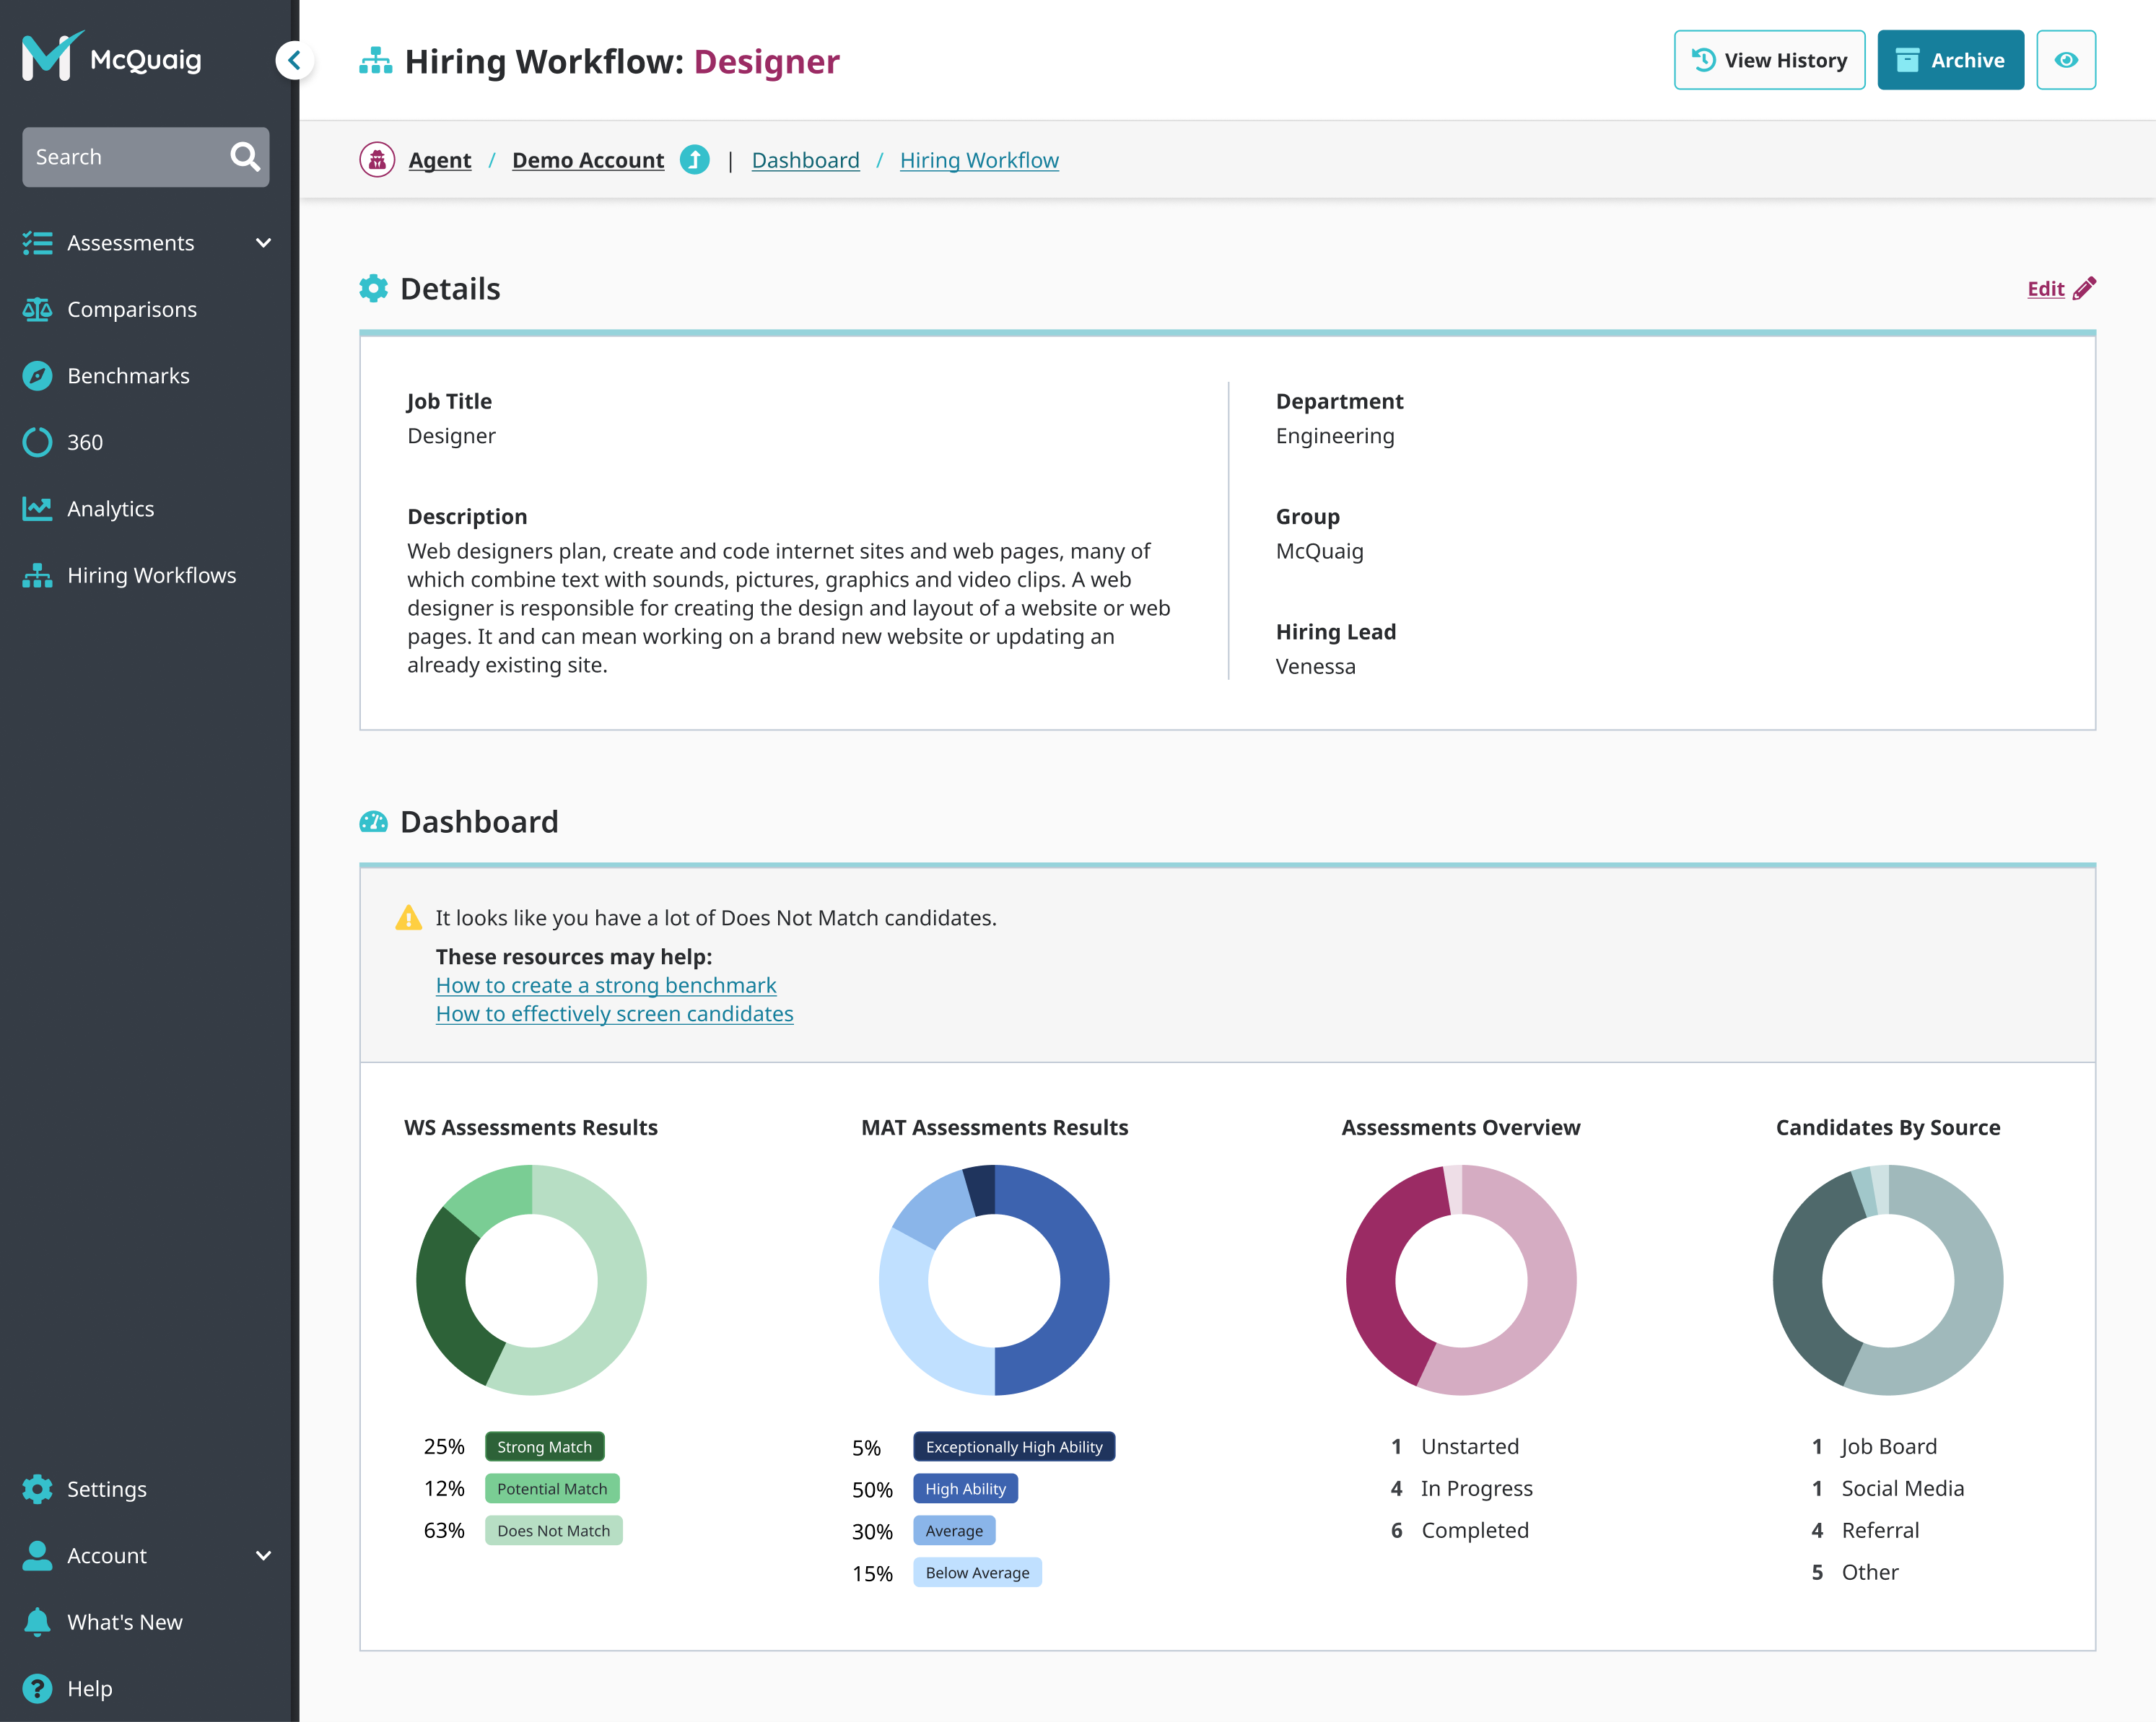Click the teal arrow icon beside Demo Account

(694, 160)
